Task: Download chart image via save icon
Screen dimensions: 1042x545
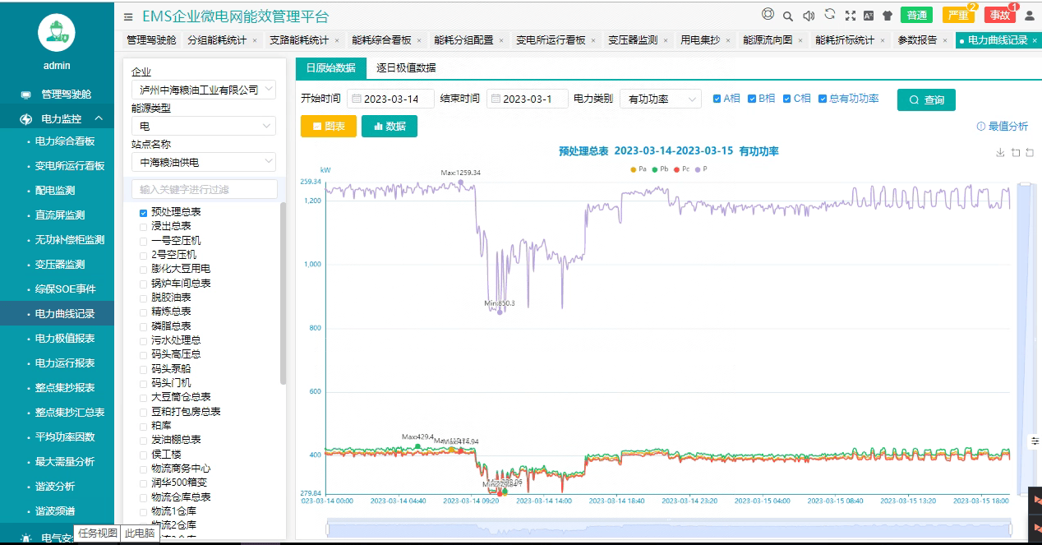Action: [x=1000, y=152]
